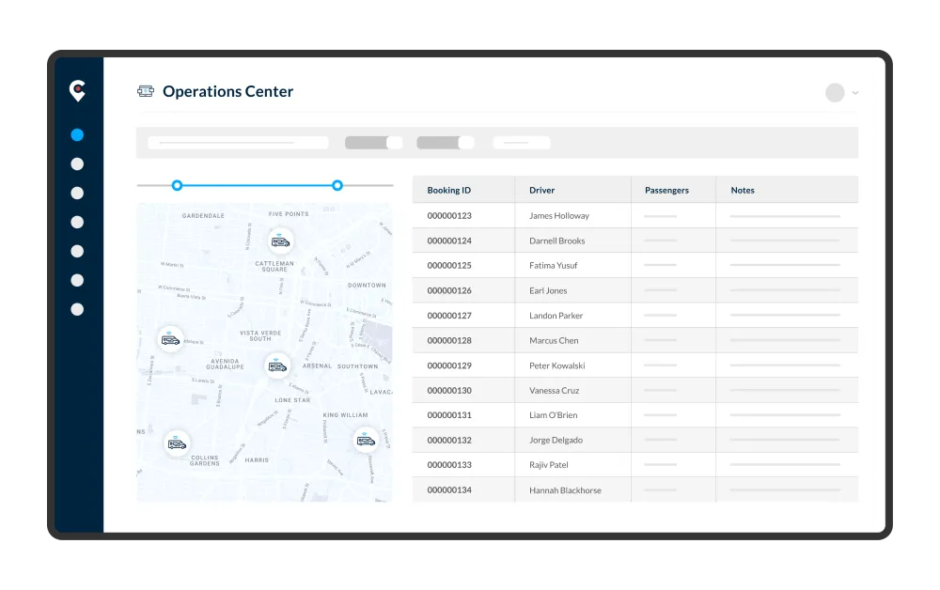940x590 pixels.
Task: Click the location pin logo in sidebar
Action: [77, 90]
